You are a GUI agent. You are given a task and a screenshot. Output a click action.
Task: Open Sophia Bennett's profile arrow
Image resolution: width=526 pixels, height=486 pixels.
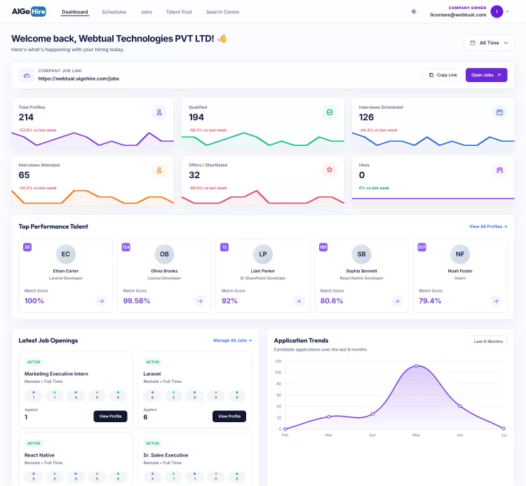point(397,301)
